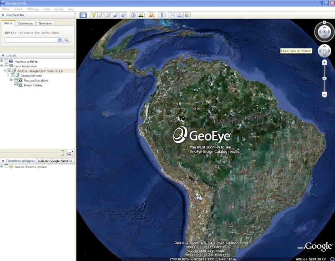Collapse the Catalog Services node
This screenshot has height=261, width=335.
click(x=8, y=75)
